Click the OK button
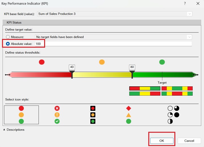204x147 pixels. 162,141
